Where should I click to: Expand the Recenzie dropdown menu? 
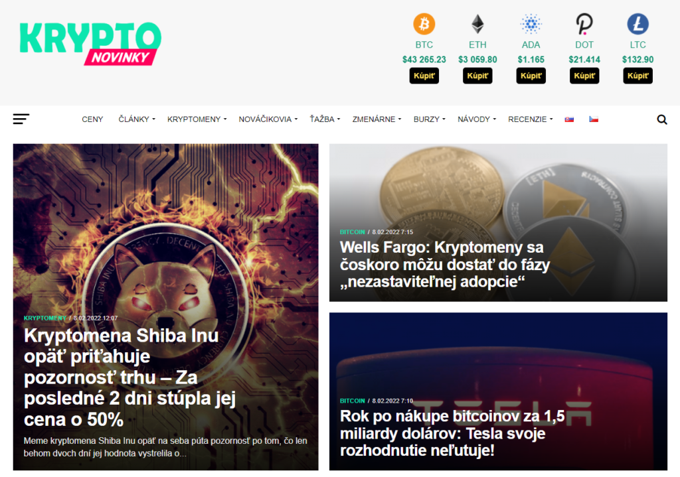pyautogui.click(x=531, y=119)
